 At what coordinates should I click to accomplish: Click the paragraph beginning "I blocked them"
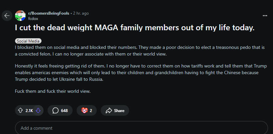click(140, 51)
